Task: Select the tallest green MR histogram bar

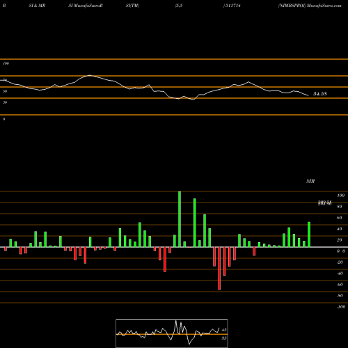Action: point(180,219)
